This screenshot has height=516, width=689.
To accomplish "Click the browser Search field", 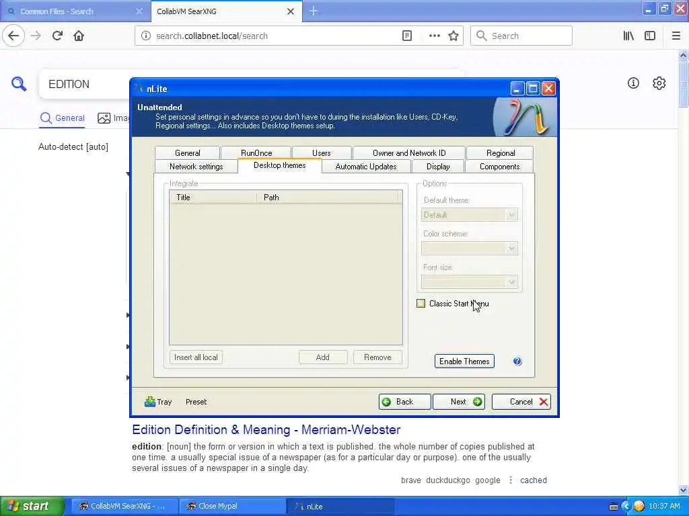I will [521, 36].
